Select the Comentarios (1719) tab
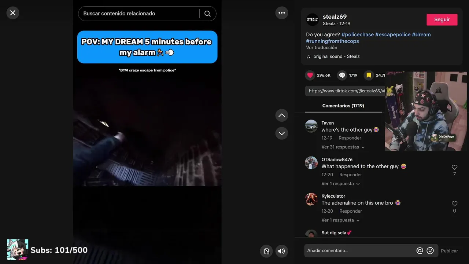Screen dimensions: 469x264 pyautogui.click(x=343, y=106)
